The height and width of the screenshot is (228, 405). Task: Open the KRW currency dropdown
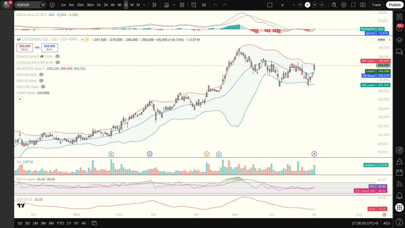point(384,40)
